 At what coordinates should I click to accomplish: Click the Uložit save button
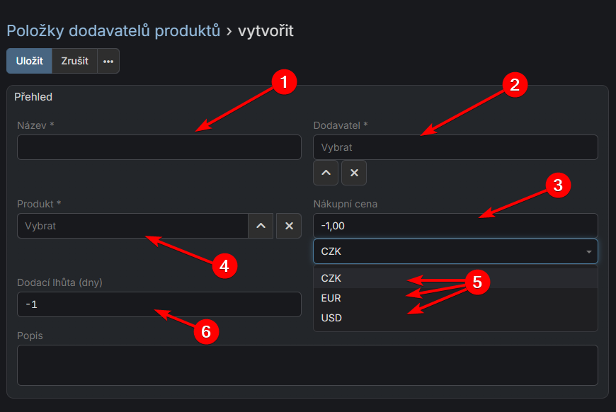[30, 61]
